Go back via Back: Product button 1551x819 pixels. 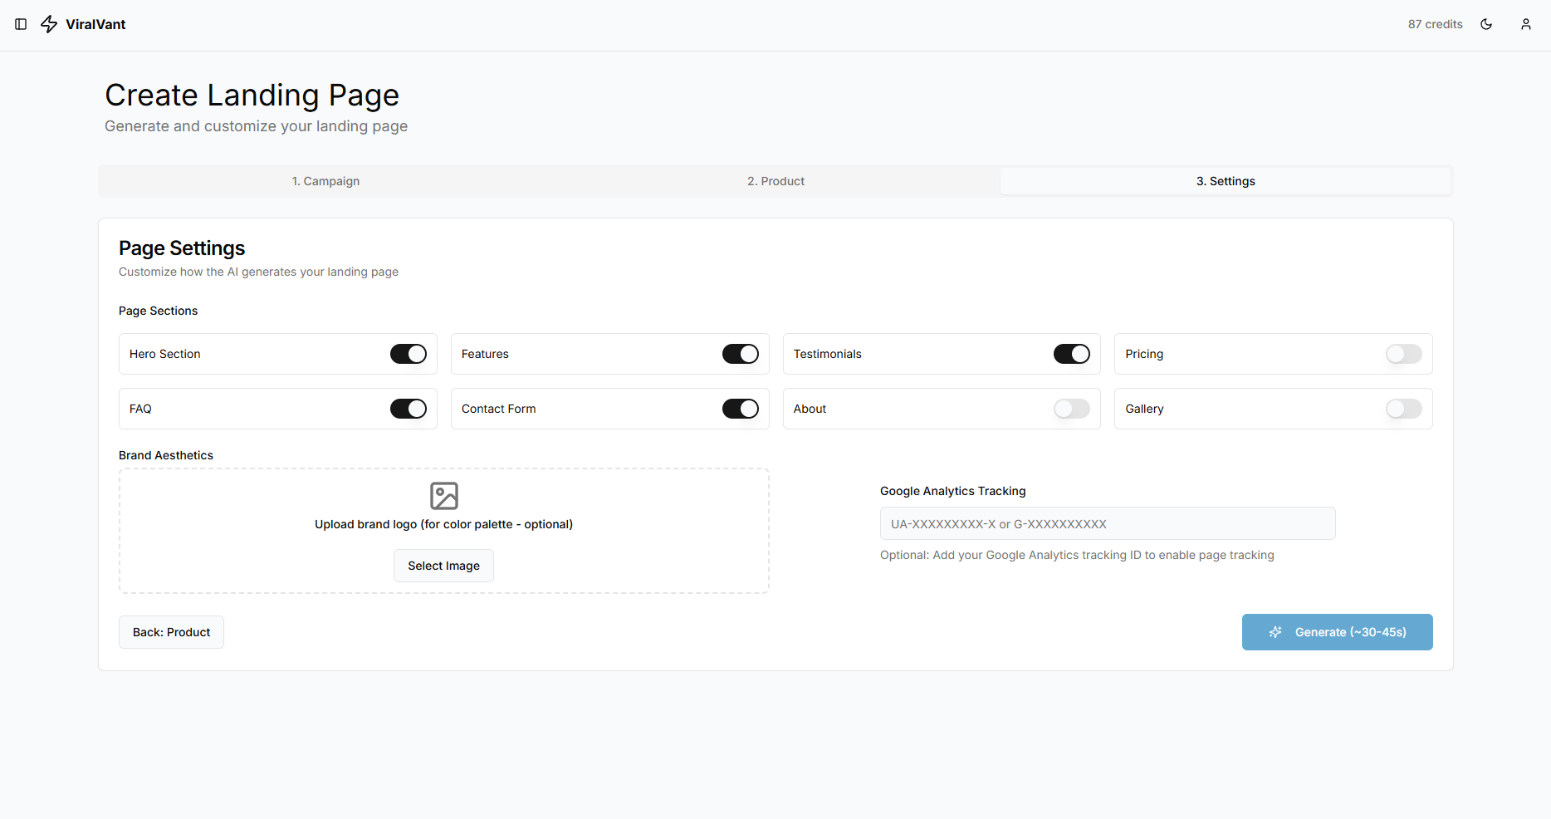click(171, 632)
